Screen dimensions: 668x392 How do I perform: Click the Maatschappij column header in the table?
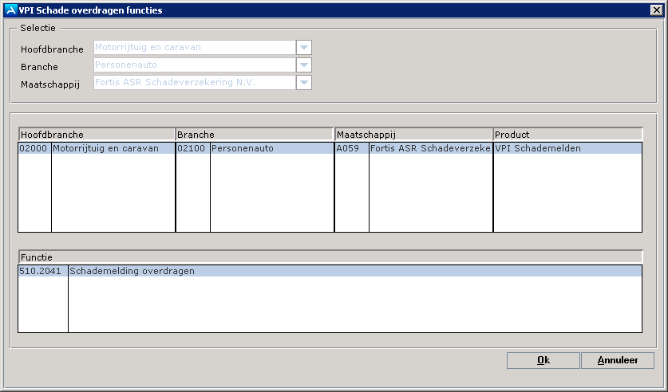pos(413,135)
